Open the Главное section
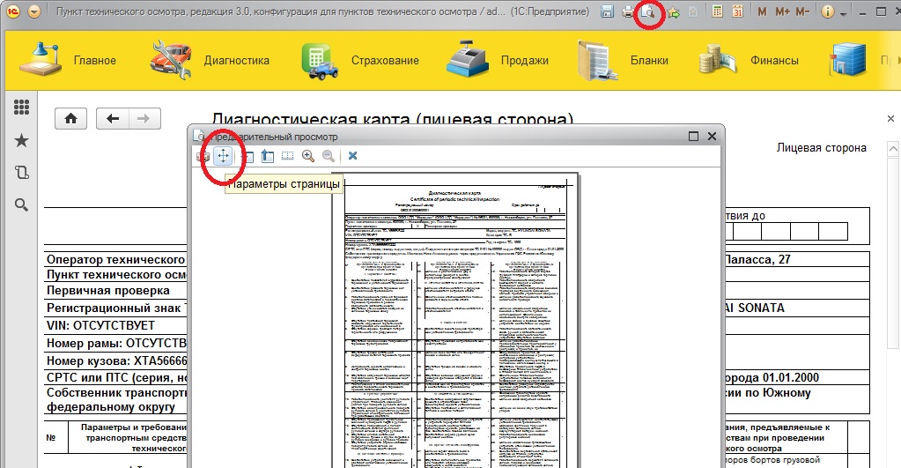 (x=68, y=60)
